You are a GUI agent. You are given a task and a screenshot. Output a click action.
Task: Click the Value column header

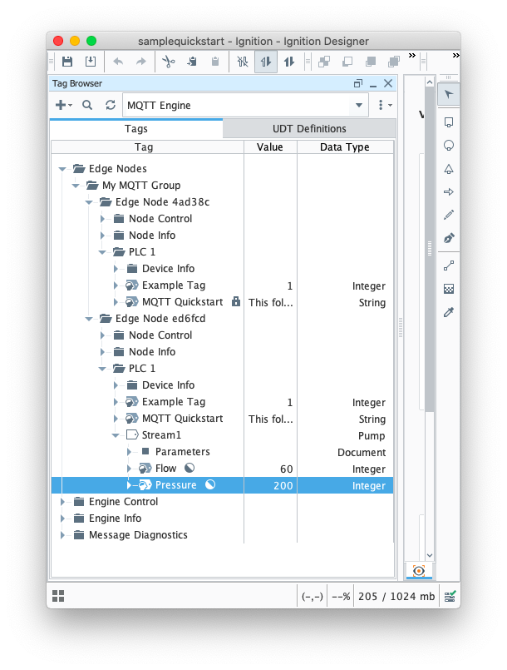coord(270,147)
